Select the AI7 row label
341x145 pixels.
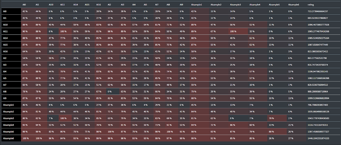coord(5,85)
